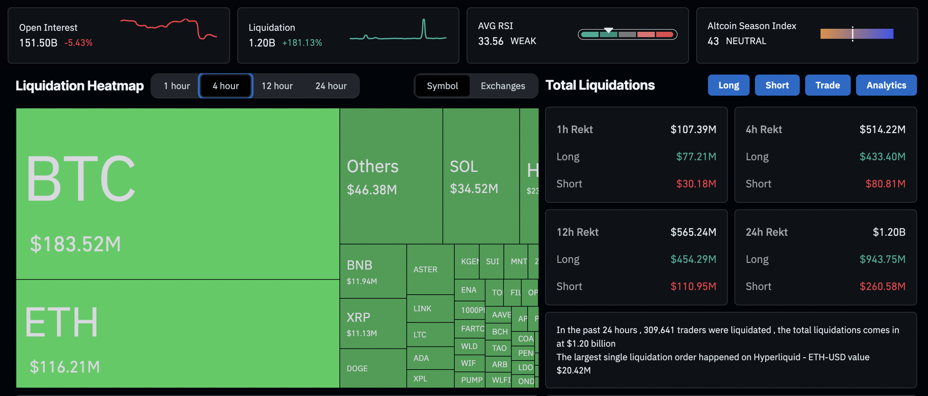Select the 4 hour timeframe
928x396 pixels.
click(226, 86)
